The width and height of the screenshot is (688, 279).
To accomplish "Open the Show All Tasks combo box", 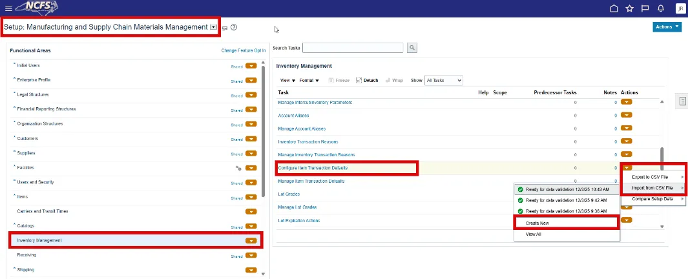I will click(x=444, y=81).
